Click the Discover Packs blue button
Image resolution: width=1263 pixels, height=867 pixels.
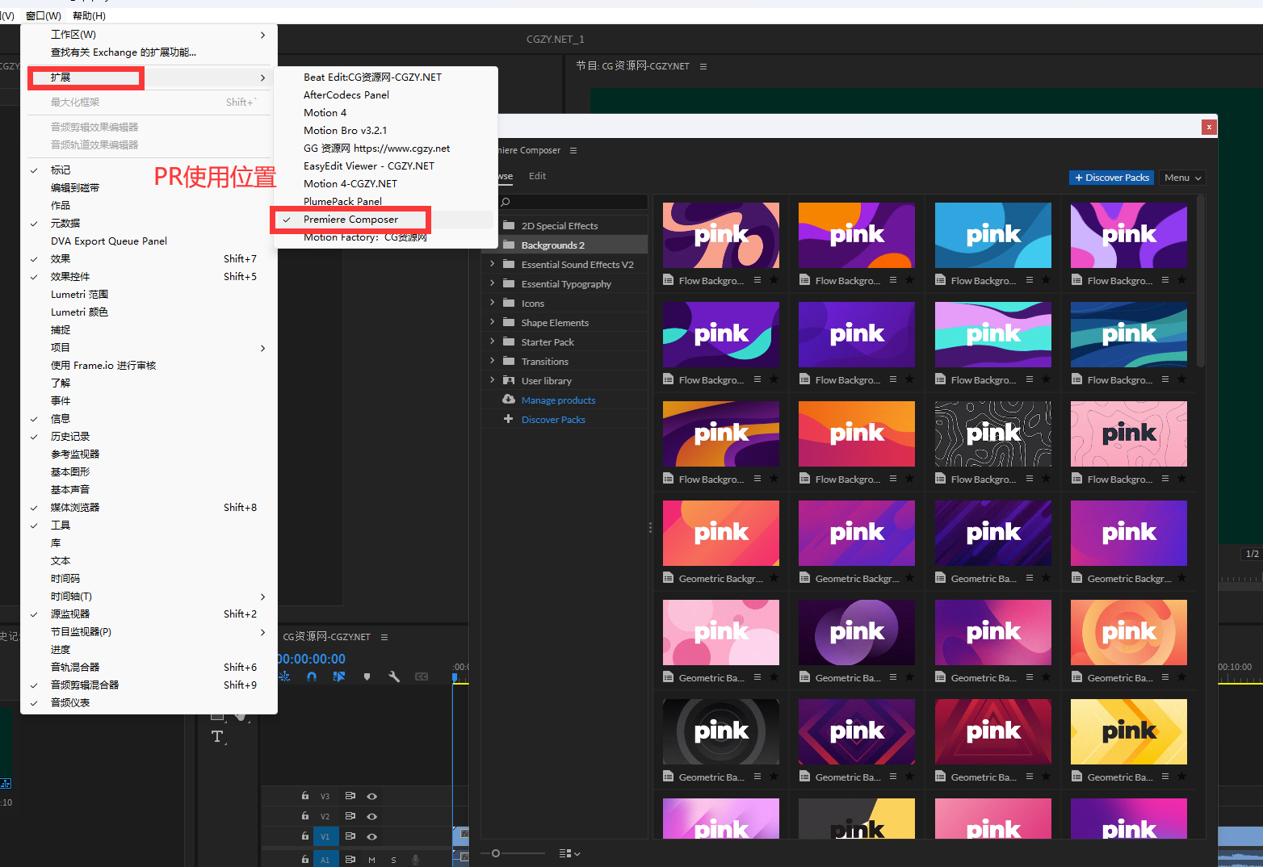pyautogui.click(x=1111, y=178)
